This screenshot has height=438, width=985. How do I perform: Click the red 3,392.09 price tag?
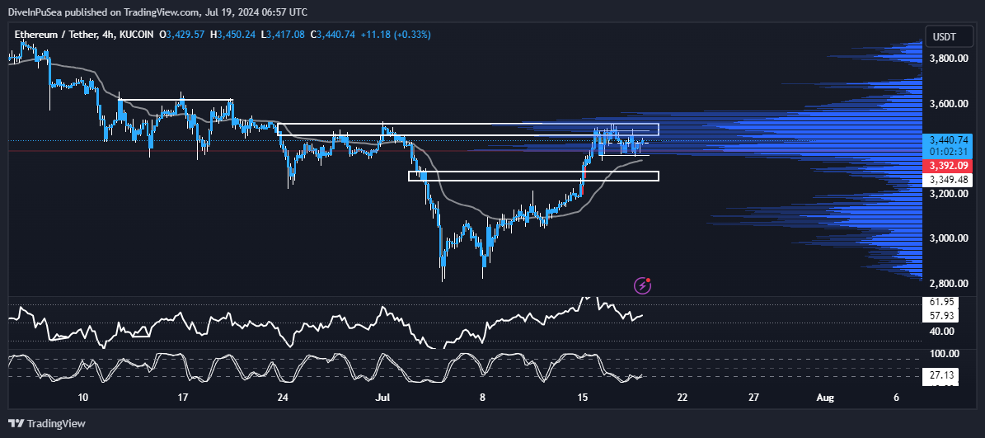tap(949, 166)
